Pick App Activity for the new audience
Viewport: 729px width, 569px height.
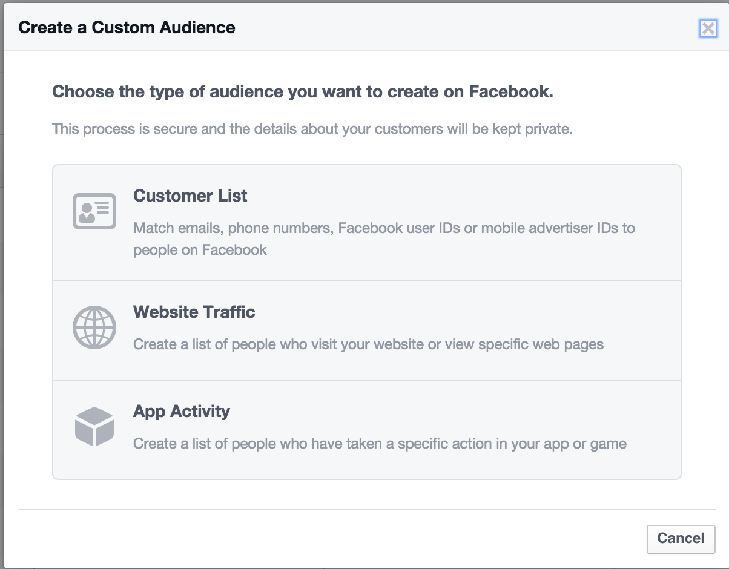pos(366,428)
